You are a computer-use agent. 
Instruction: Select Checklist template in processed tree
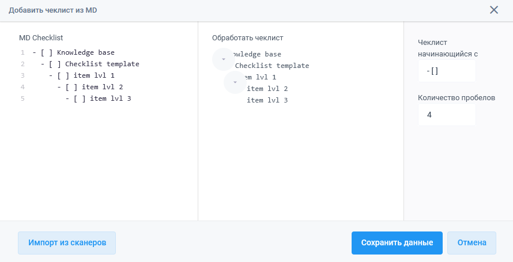(x=271, y=66)
